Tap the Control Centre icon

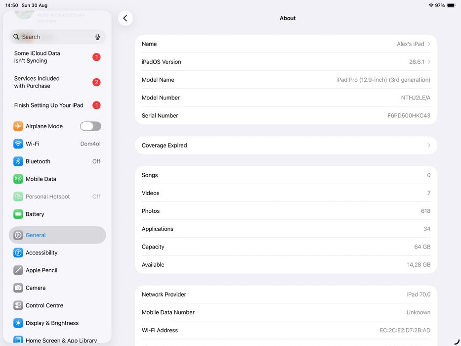click(x=18, y=305)
